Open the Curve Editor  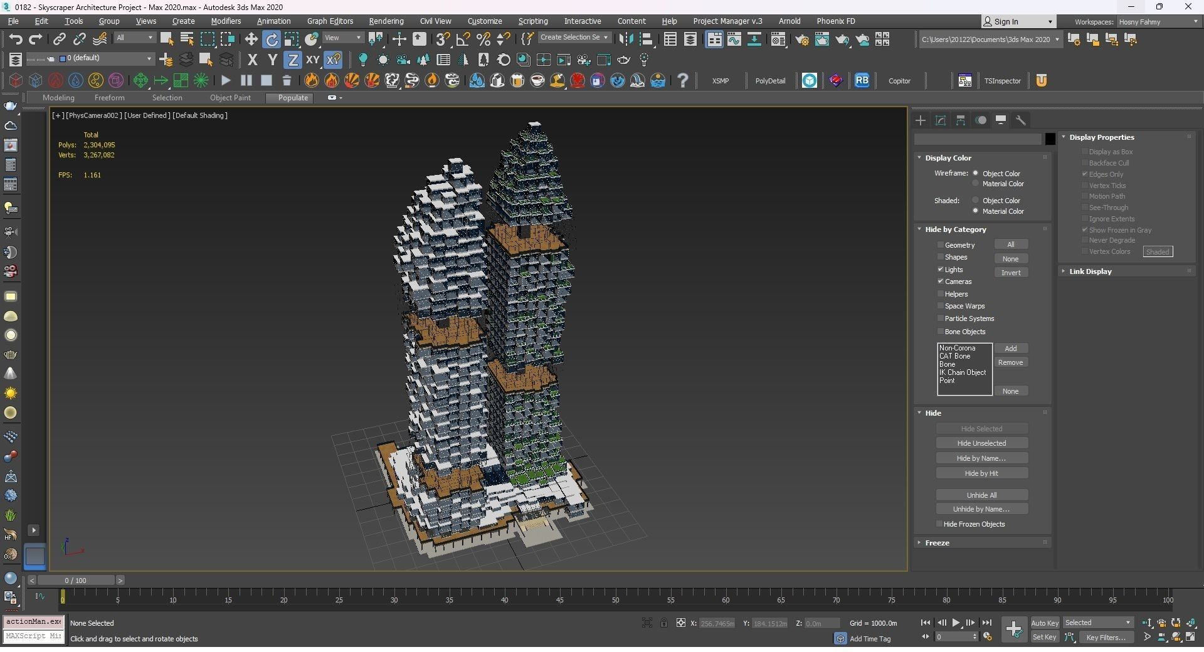tap(734, 39)
